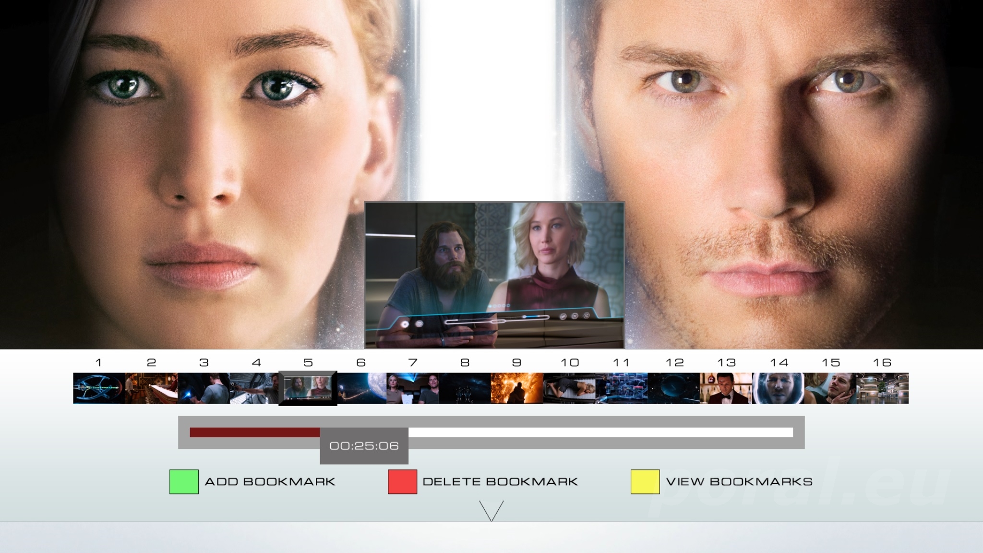Select highlighted chapter 5 thumbnail
This screenshot has height=553, width=983.
[x=308, y=388]
